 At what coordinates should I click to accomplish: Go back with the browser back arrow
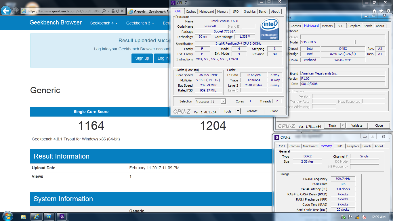pos(6,11)
